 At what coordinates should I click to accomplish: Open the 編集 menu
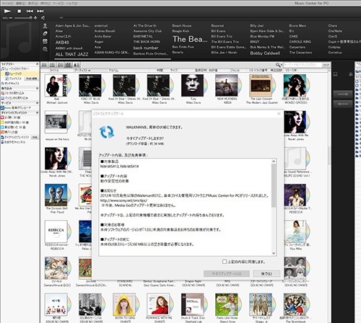pyautogui.click(x=21, y=4)
